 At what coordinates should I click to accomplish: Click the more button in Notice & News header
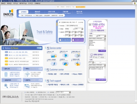pos(39,48)
